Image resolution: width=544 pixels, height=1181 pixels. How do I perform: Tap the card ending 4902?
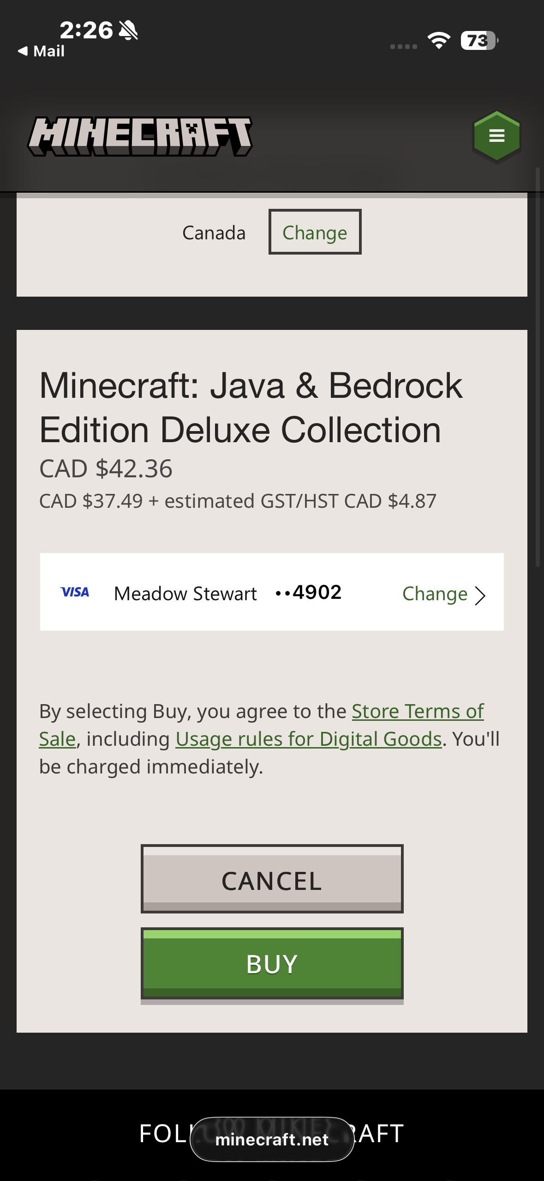[x=309, y=593]
